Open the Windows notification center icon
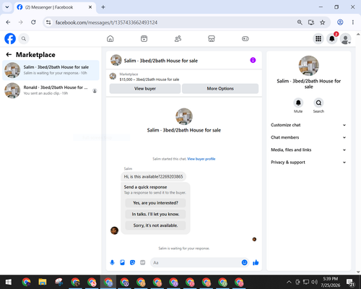361x289 pixels. click(350, 282)
